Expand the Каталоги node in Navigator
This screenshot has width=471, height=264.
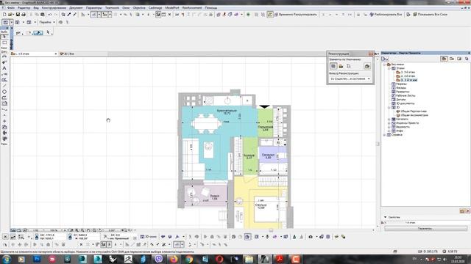(389, 119)
